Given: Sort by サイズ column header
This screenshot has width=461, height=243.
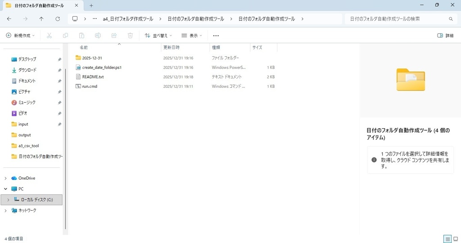Looking at the screenshot, I should click(257, 47).
